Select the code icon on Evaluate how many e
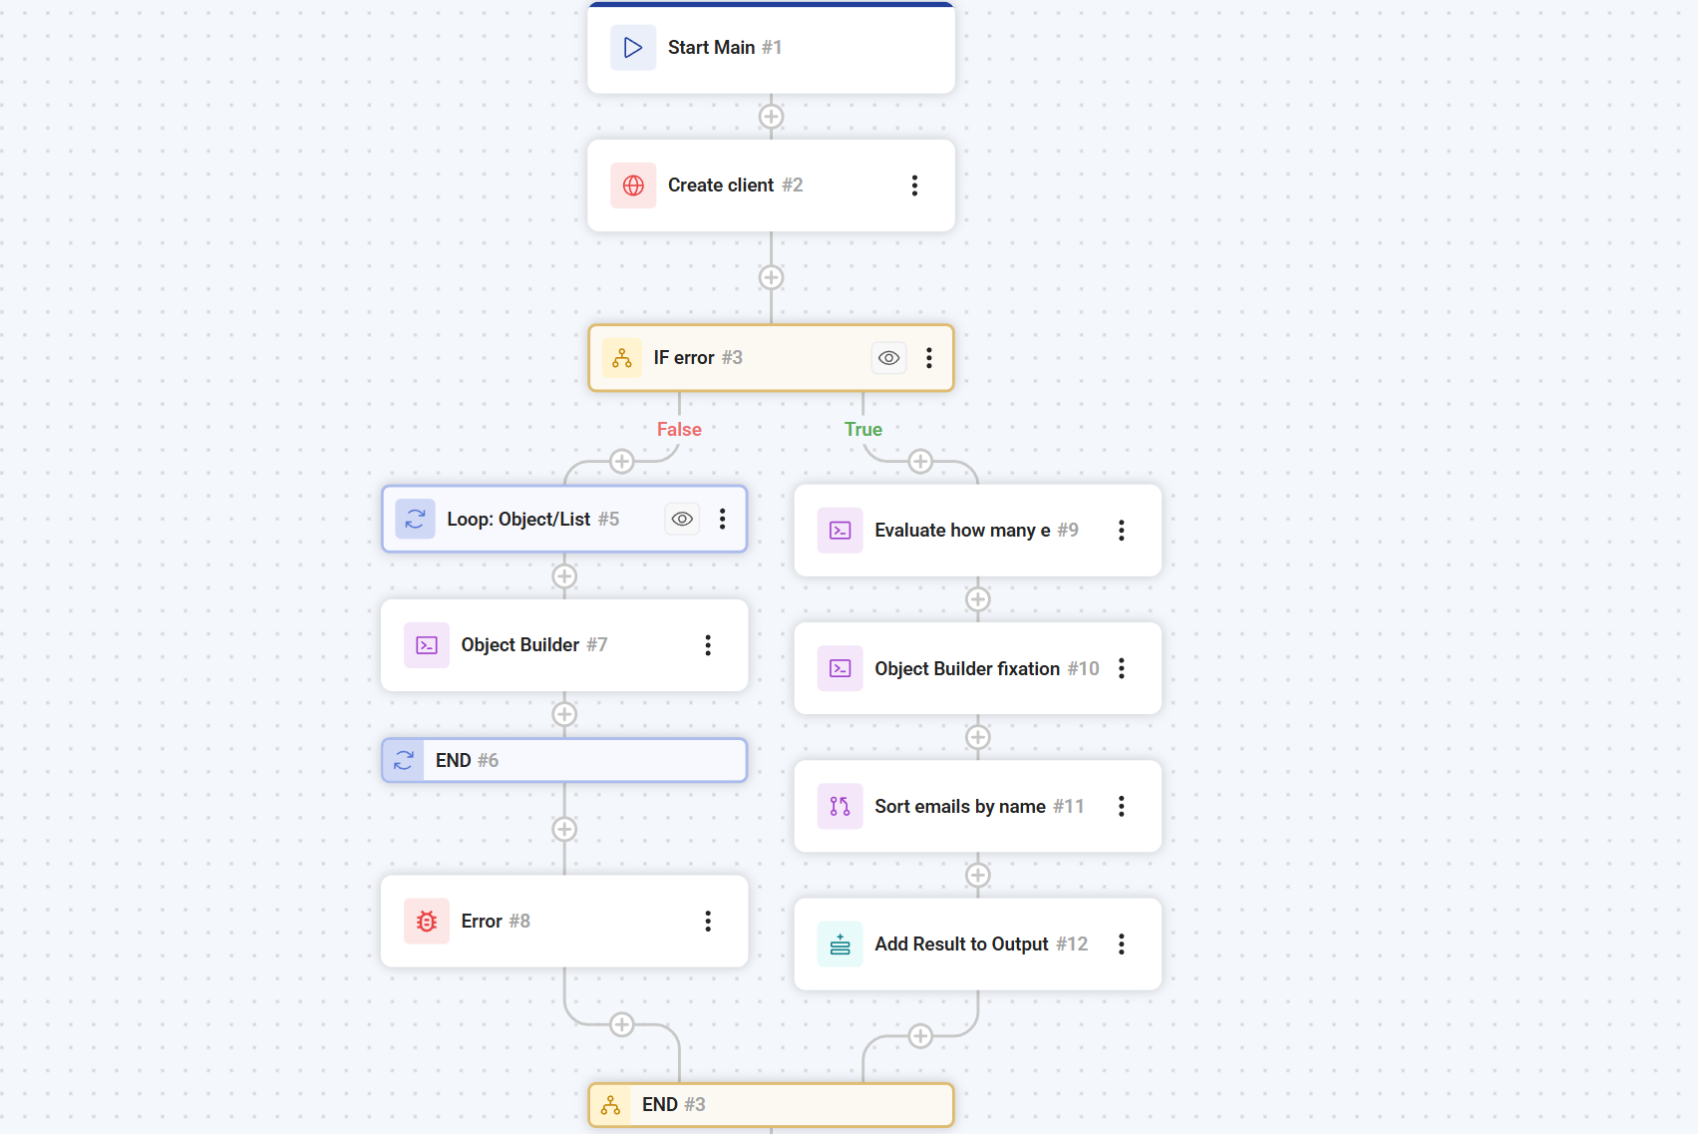1698x1134 pixels. point(840,530)
